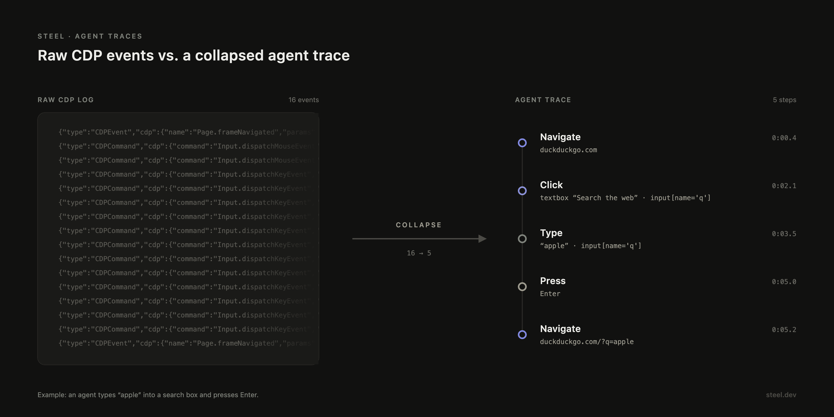This screenshot has height=417, width=834.
Task: Select the marker for the Press Enter step
Action: click(x=522, y=286)
